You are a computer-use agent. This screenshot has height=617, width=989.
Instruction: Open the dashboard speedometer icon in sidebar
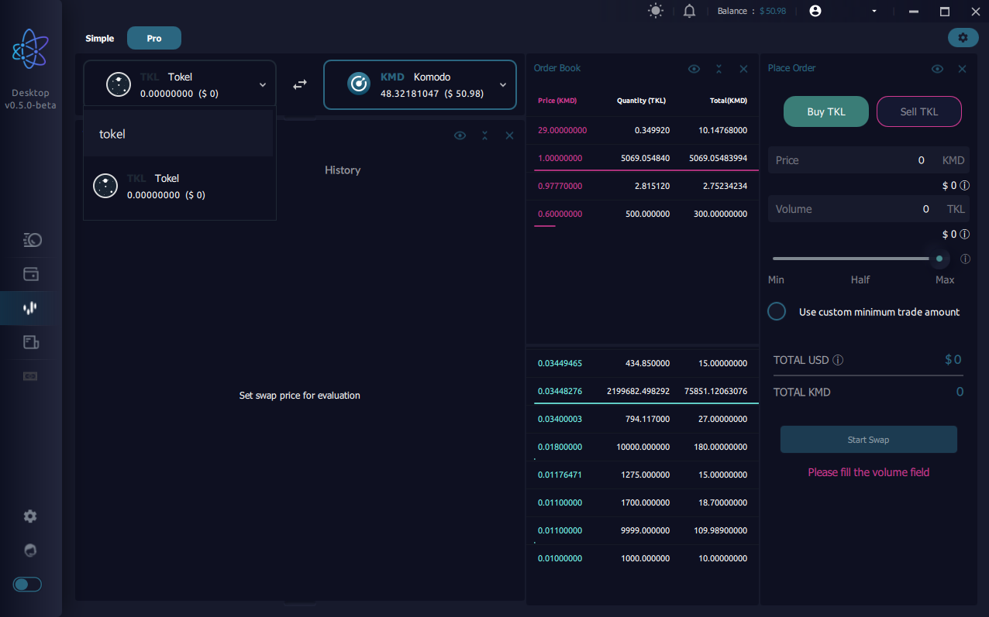pos(31,240)
